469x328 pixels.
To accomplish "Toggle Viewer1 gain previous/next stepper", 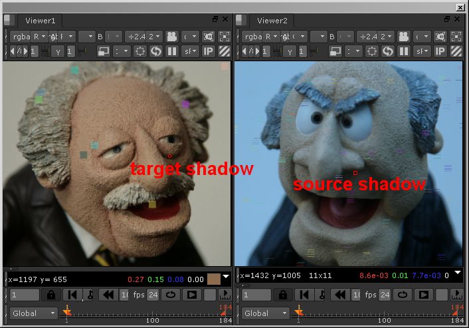I will click(19, 51).
